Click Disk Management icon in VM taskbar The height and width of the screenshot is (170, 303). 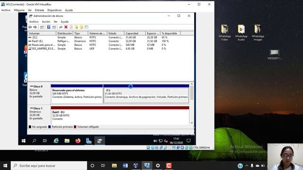point(99,141)
